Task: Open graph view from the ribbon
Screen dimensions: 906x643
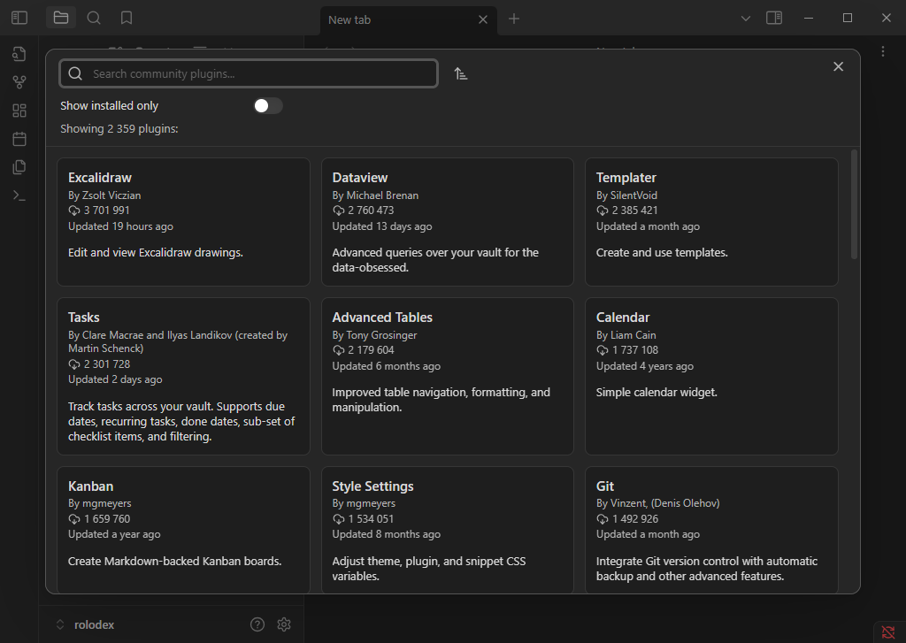Action: (x=19, y=82)
